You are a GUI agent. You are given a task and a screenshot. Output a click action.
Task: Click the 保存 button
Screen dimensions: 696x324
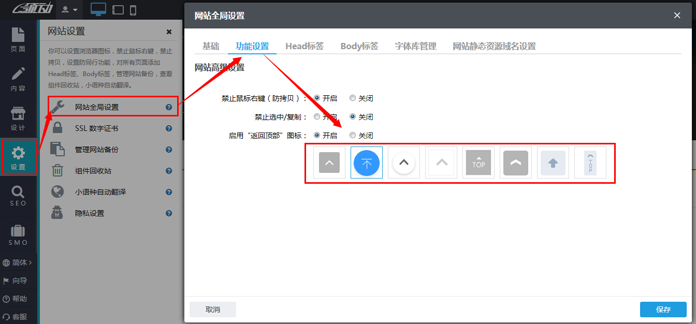(x=663, y=309)
